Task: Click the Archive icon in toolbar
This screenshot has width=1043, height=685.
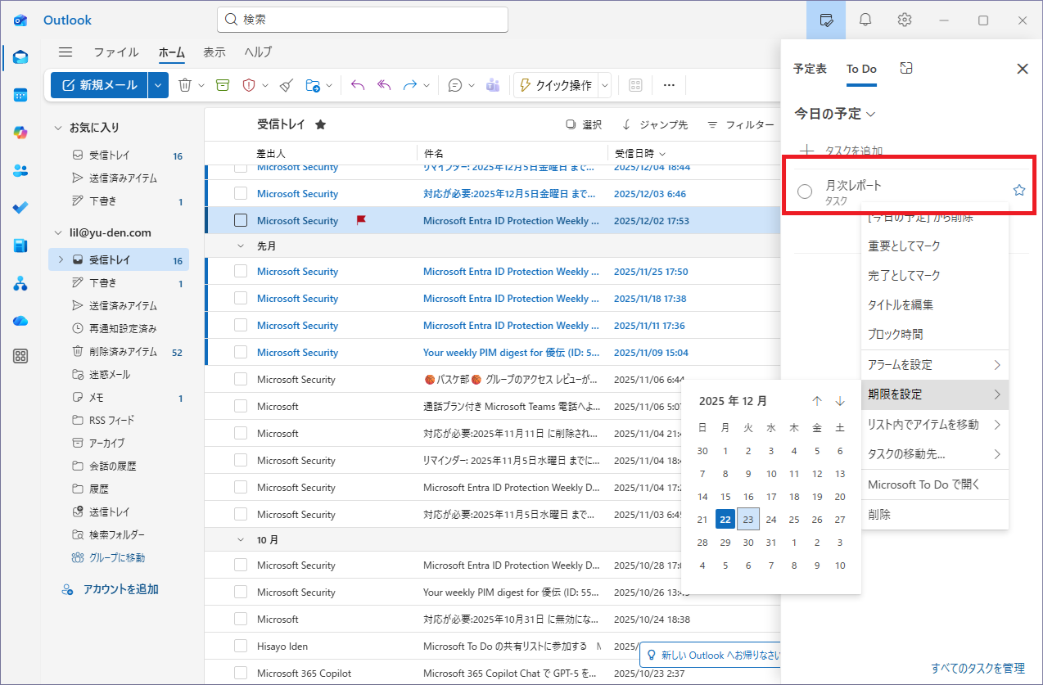Action: pos(223,85)
